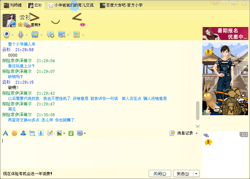Send a picture with the image icon

pos(59,133)
